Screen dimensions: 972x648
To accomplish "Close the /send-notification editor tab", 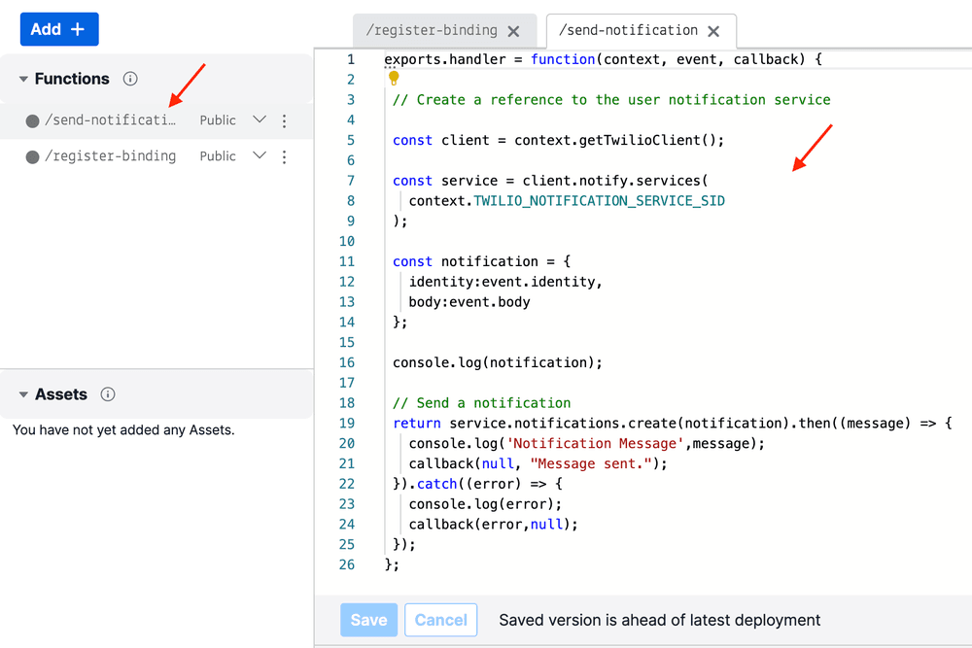I will [714, 31].
